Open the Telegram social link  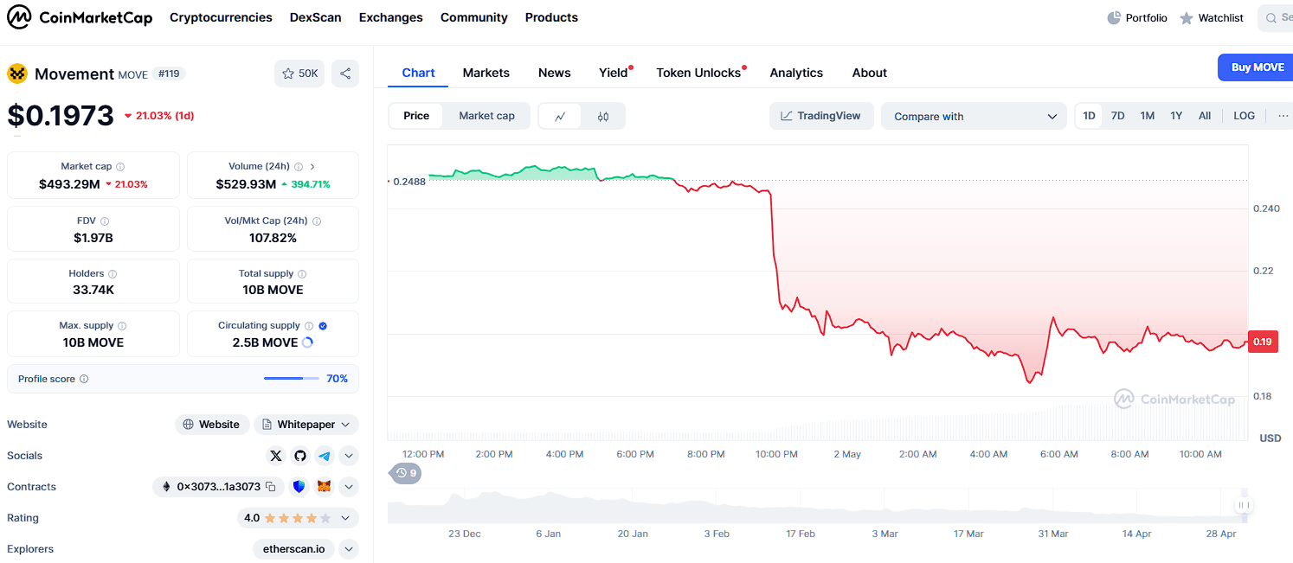[325, 456]
